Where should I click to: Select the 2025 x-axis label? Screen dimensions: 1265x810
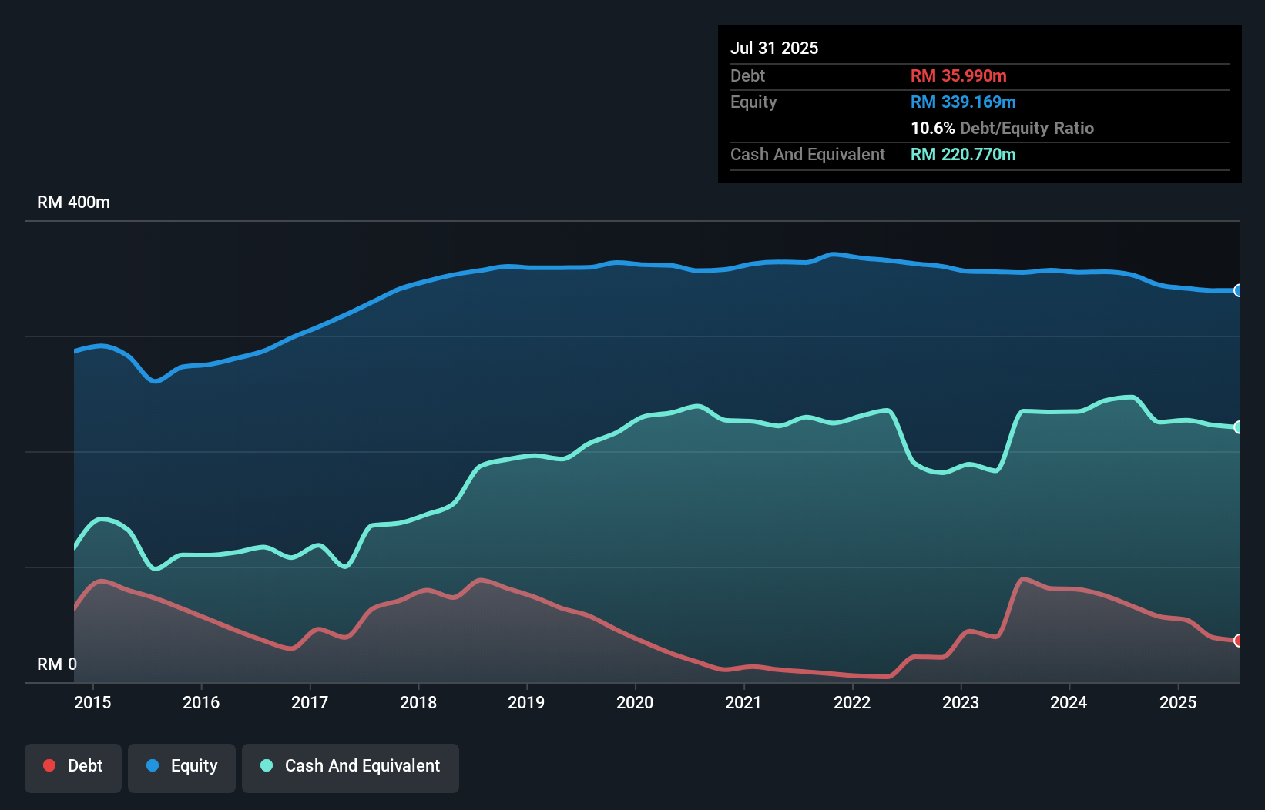[1178, 702]
